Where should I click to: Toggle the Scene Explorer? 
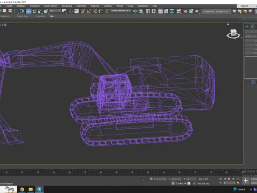[148, 11]
